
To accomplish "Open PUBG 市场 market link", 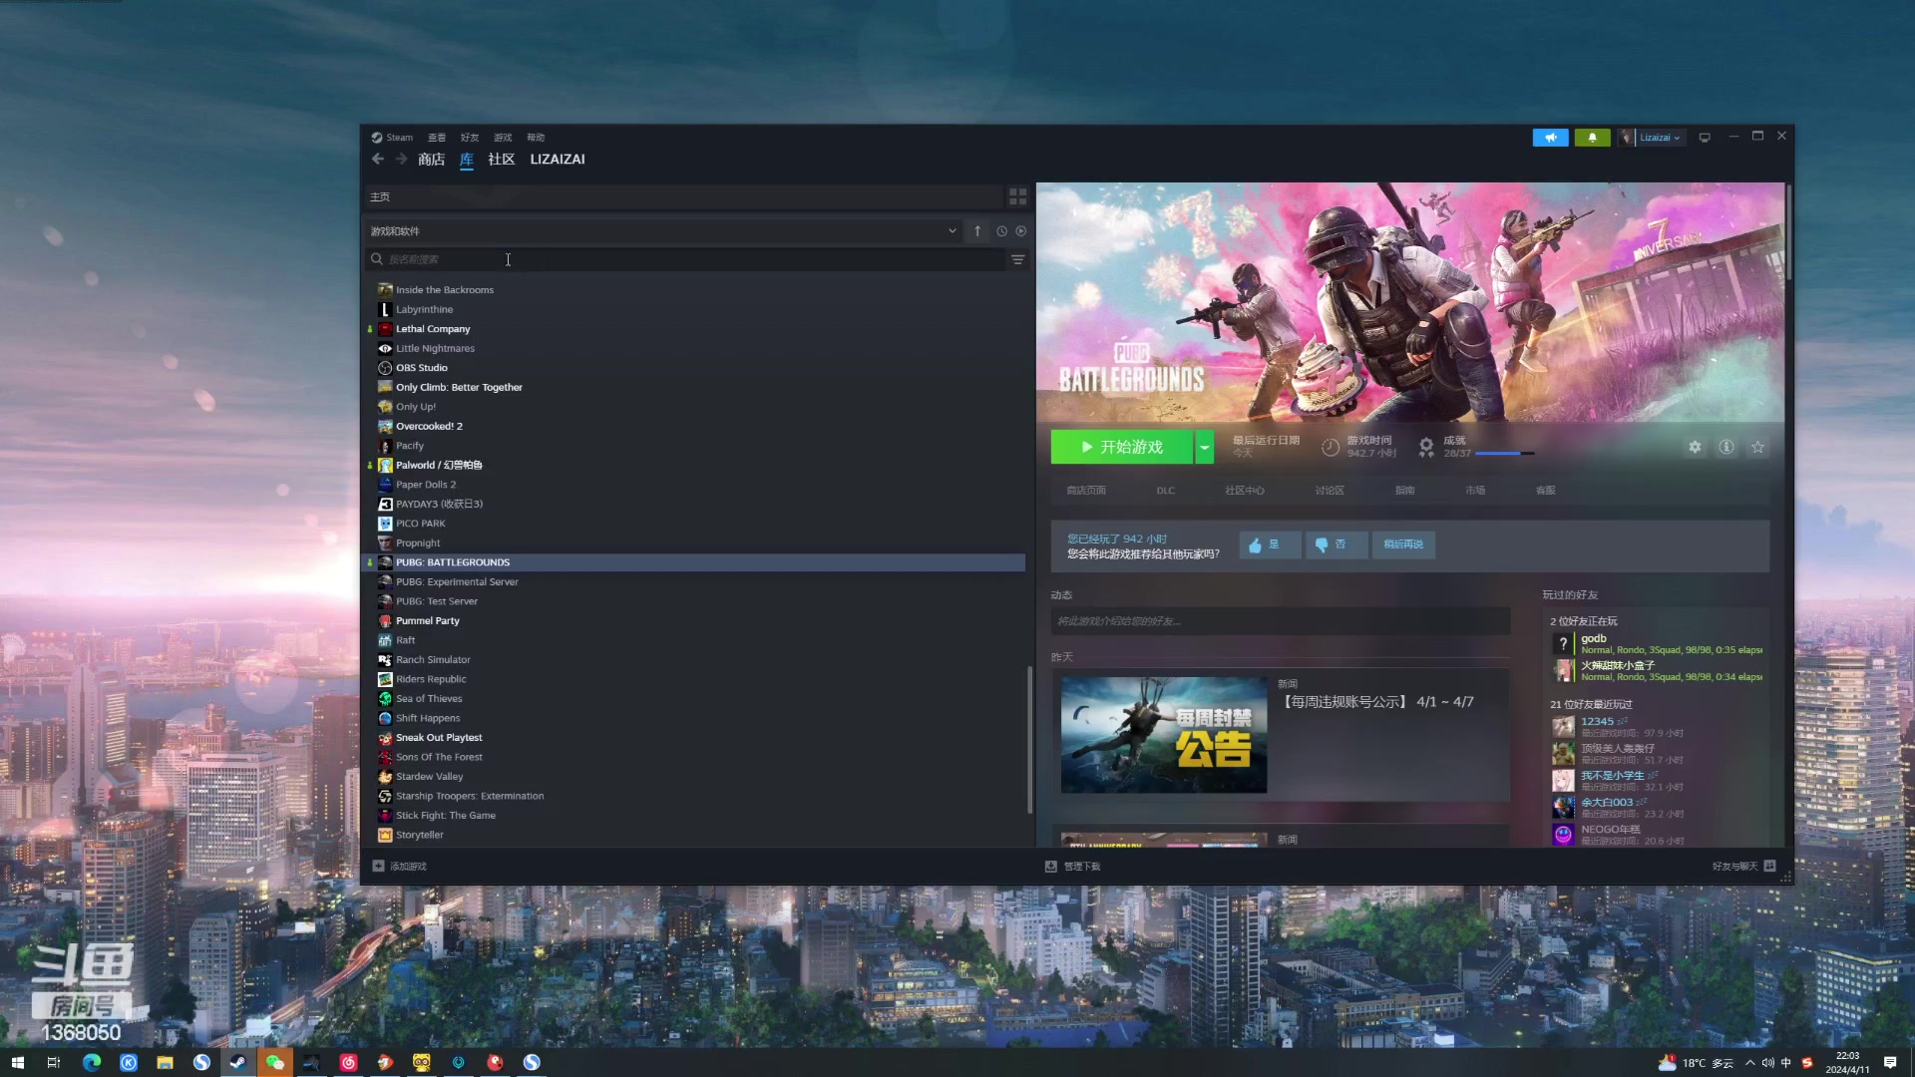I will (1475, 491).
